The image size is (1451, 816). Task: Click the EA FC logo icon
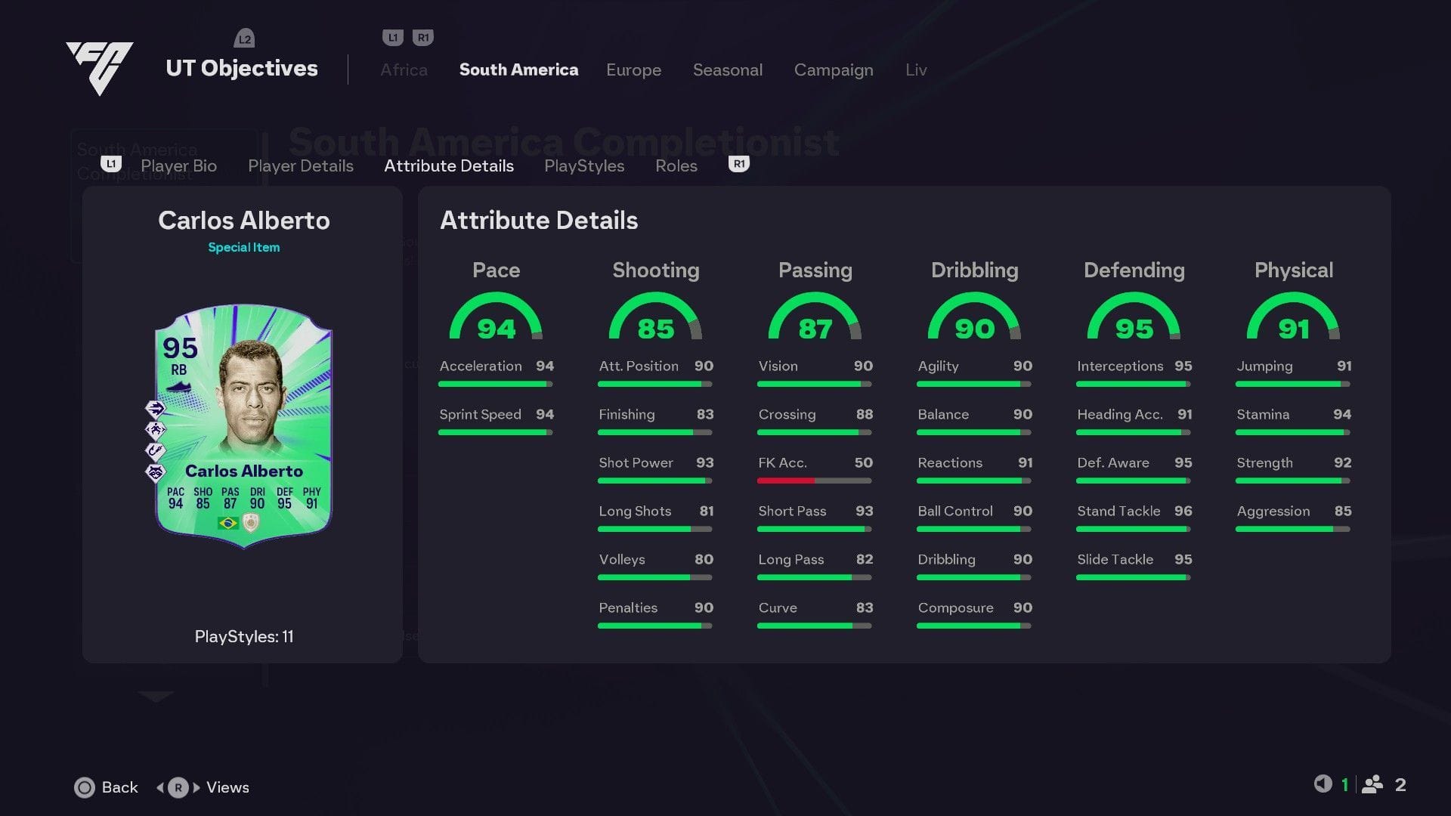(x=99, y=68)
